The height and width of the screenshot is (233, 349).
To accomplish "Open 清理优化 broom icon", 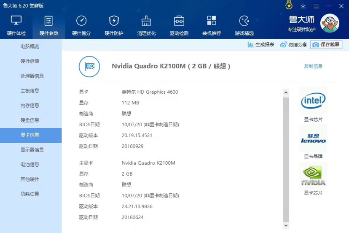I will point(146,21).
